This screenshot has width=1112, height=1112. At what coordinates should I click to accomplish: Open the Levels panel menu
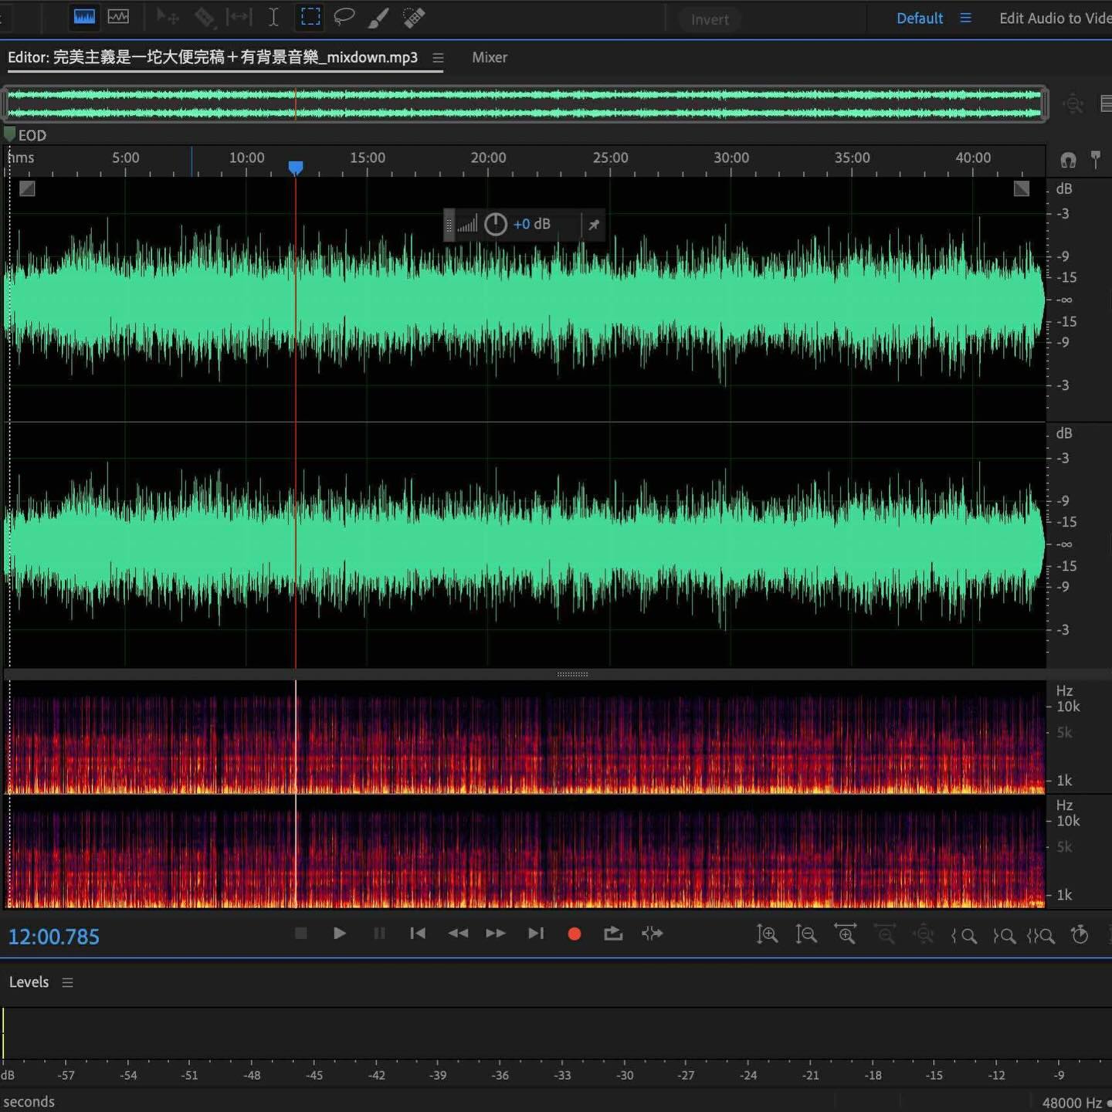coord(68,982)
